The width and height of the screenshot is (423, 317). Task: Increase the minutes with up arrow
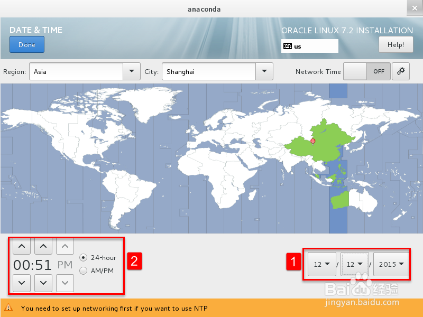(x=43, y=246)
